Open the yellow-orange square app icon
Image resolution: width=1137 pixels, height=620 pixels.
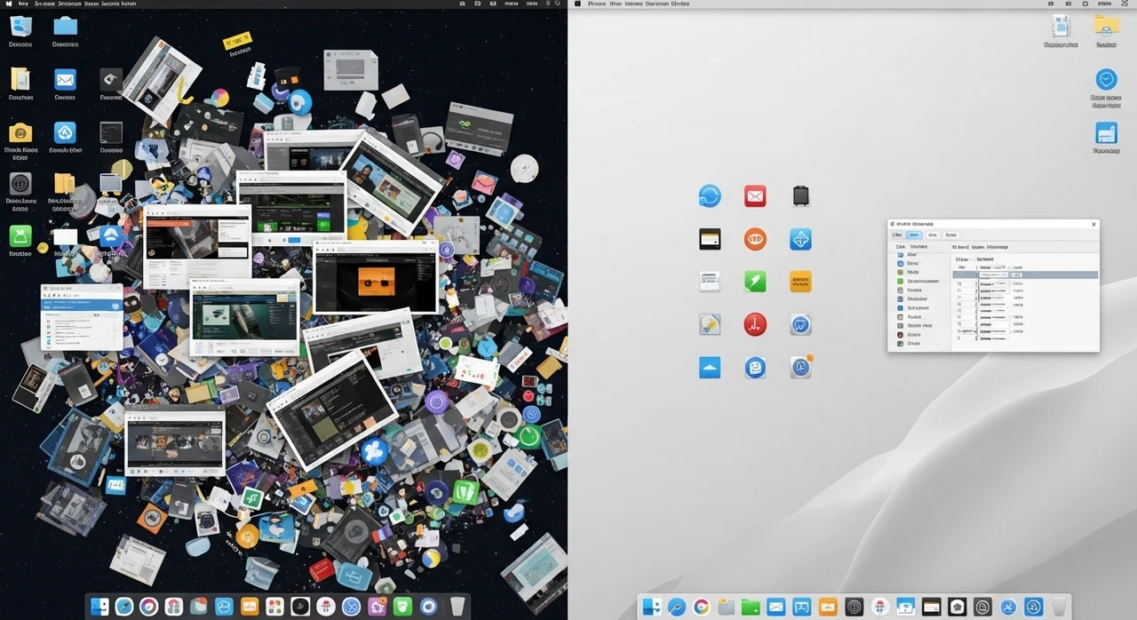[x=800, y=282]
